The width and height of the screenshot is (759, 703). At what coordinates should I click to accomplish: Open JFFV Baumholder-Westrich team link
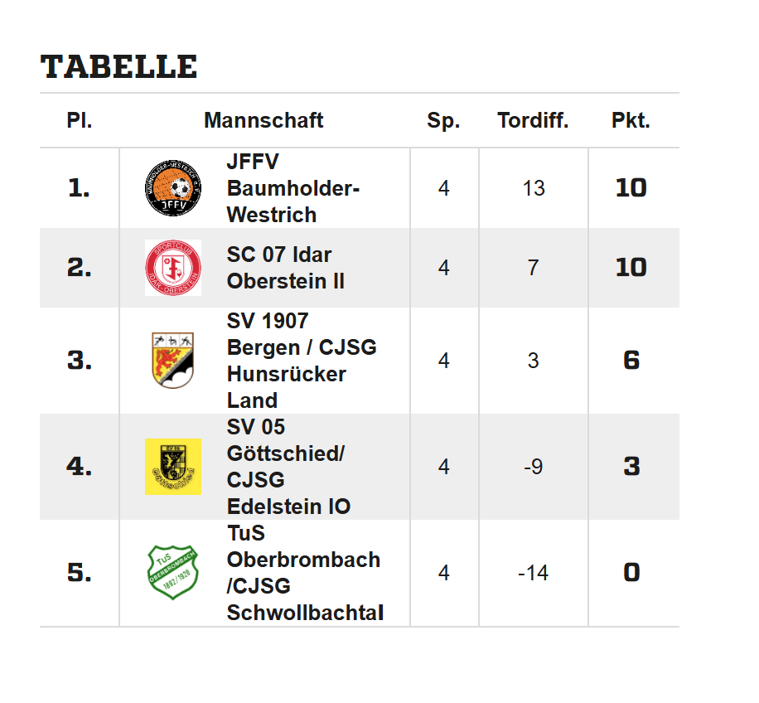pos(292,188)
